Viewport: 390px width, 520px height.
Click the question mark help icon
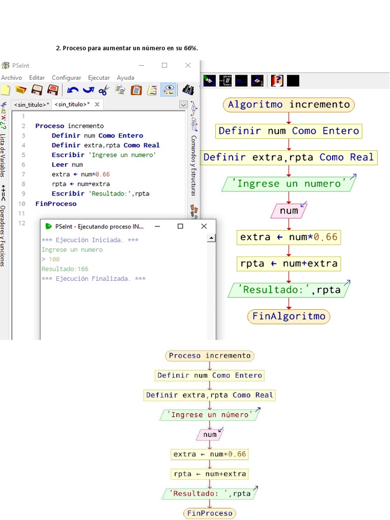[277, 80]
